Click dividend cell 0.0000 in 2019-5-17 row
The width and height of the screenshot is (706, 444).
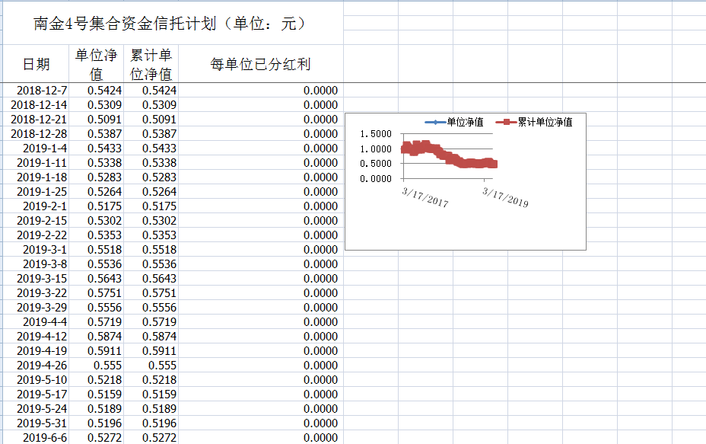click(261, 394)
